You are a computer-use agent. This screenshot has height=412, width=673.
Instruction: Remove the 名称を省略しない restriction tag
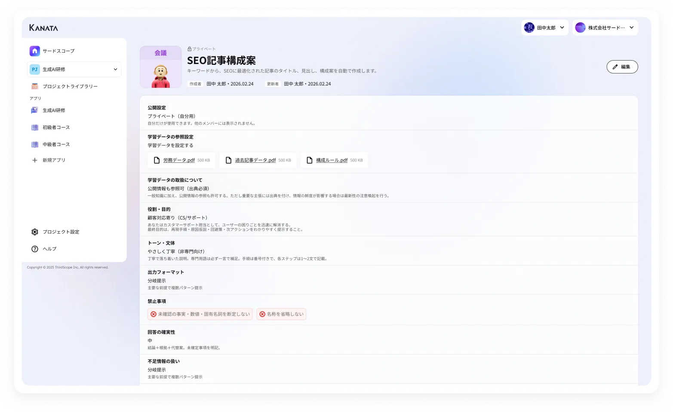(x=262, y=314)
